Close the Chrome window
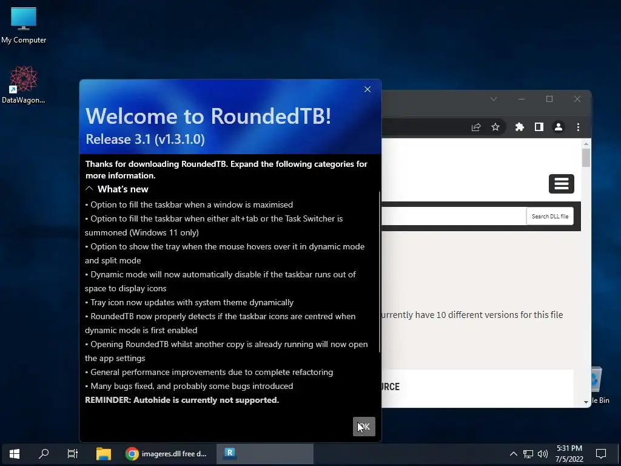621x466 pixels. pos(577,99)
